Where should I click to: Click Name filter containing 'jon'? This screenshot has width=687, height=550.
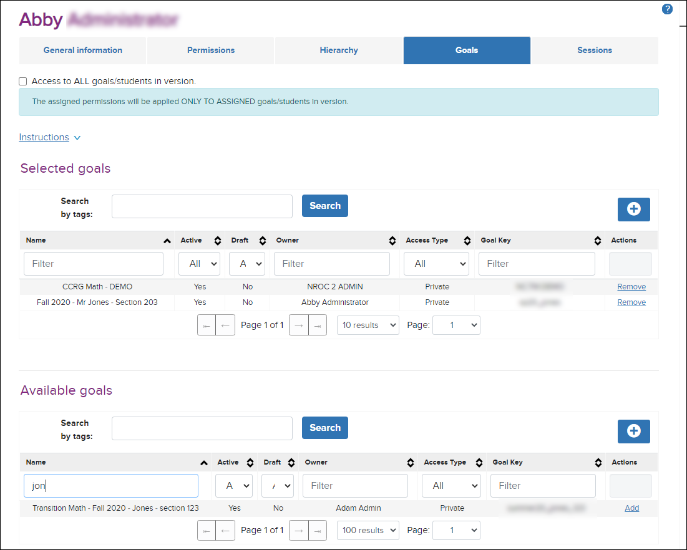111,486
